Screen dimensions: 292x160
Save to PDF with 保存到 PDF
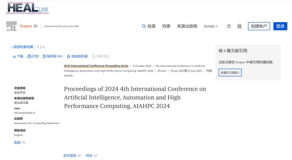pyautogui.click(x=44, y=56)
